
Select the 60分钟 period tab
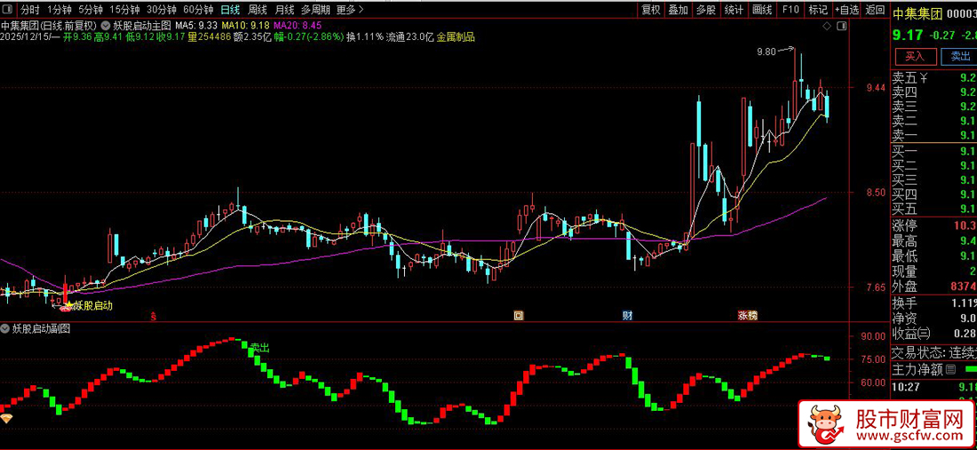click(x=198, y=10)
